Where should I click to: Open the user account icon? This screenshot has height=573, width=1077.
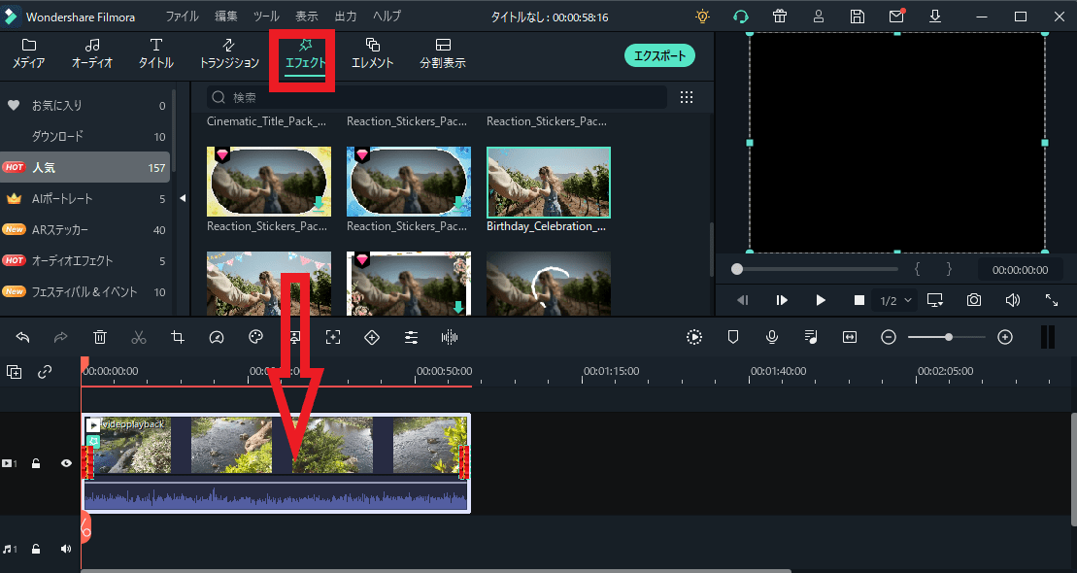click(x=818, y=17)
